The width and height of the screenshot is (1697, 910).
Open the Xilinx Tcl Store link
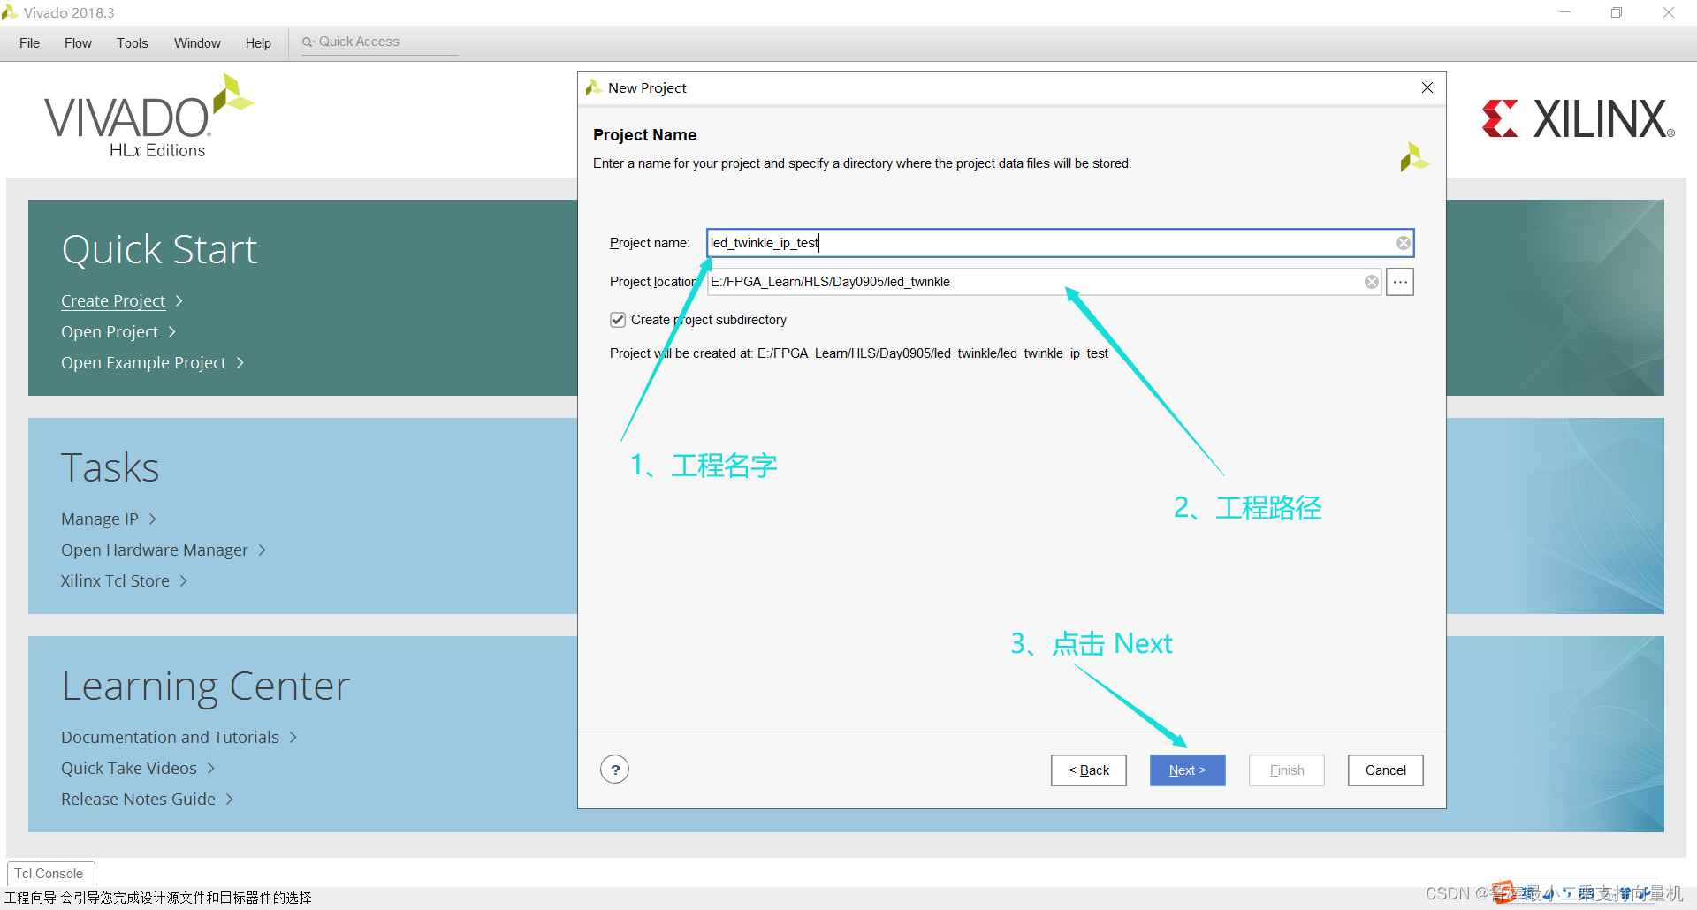coord(115,581)
